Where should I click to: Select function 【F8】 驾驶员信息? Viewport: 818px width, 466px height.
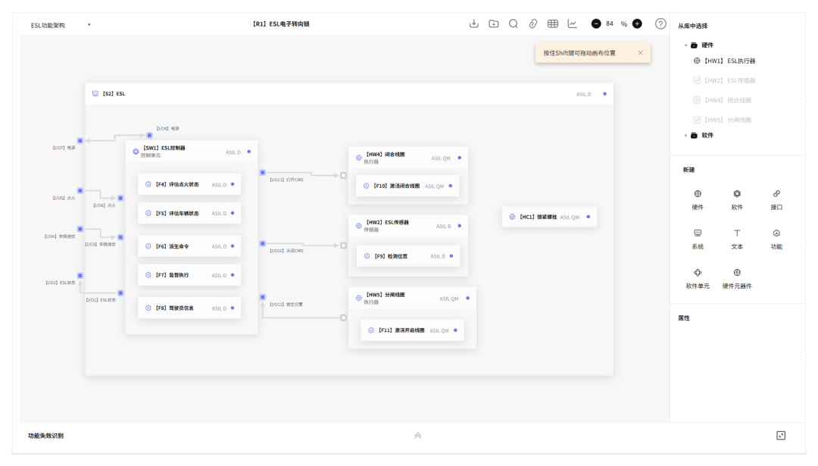pos(189,308)
